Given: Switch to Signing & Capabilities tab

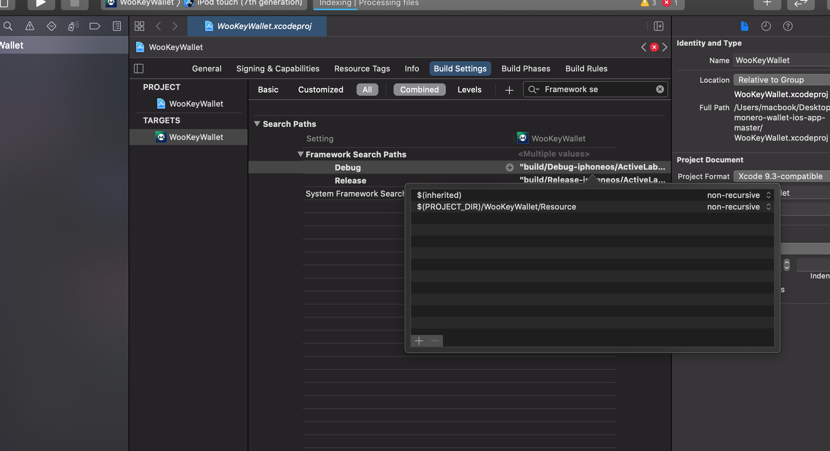Looking at the screenshot, I should (x=278, y=69).
